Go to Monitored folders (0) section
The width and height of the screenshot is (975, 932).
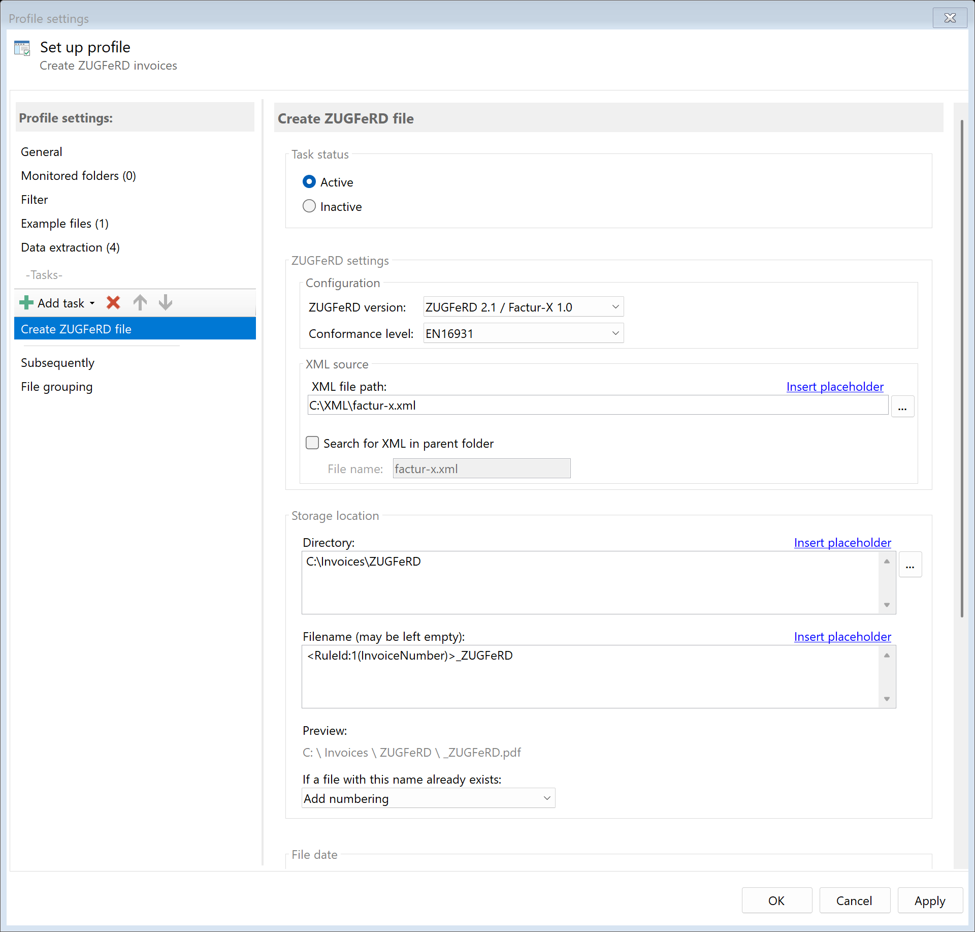tap(78, 176)
